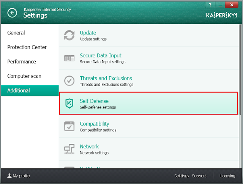Click Settings in the bottom bar
This screenshot has width=243, height=184.
point(181,176)
